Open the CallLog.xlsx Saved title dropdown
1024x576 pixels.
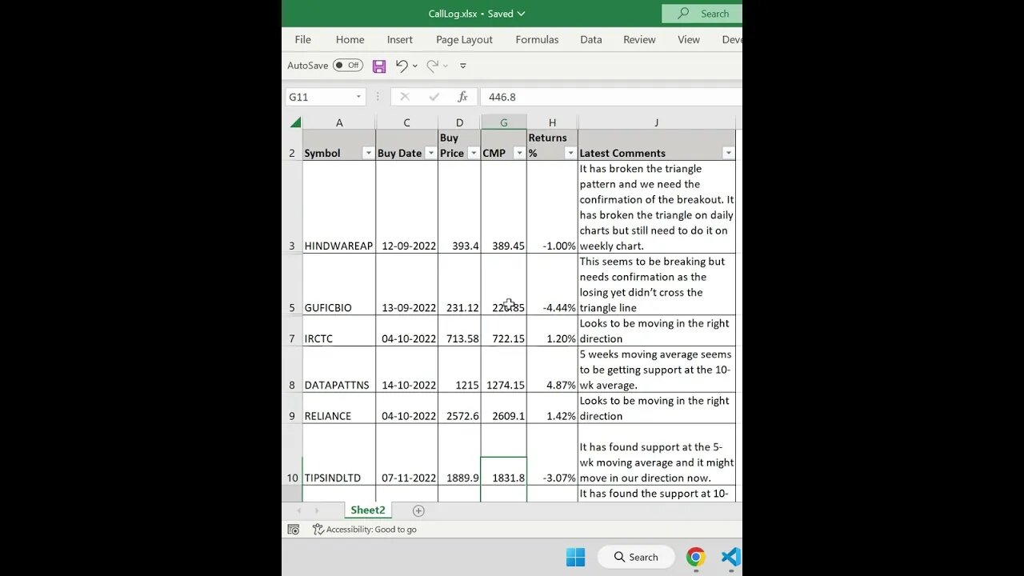click(x=477, y=14)
